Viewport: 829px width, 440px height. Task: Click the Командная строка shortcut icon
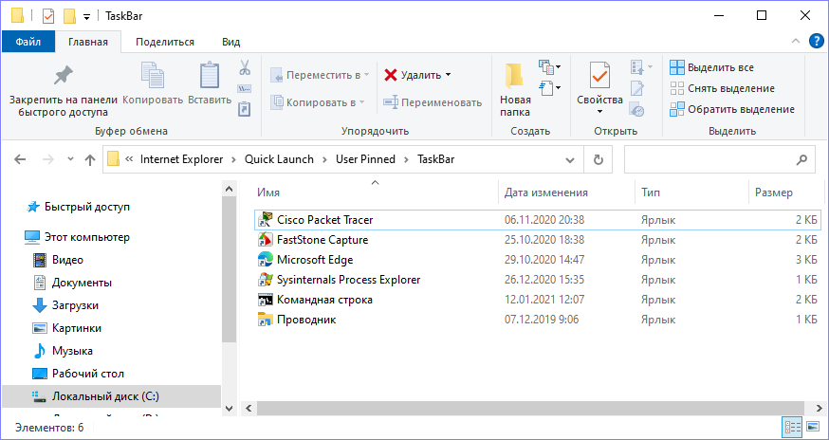tap(265, 300)
